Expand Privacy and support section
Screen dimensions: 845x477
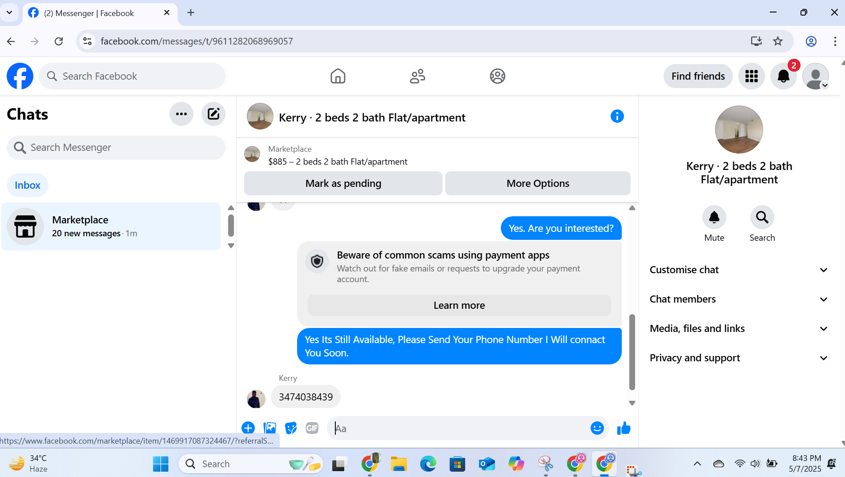[x=739, y=358]
